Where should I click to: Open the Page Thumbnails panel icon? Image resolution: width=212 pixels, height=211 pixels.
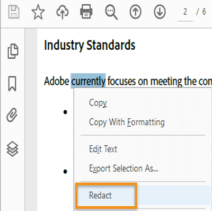(x=13, y=51)
